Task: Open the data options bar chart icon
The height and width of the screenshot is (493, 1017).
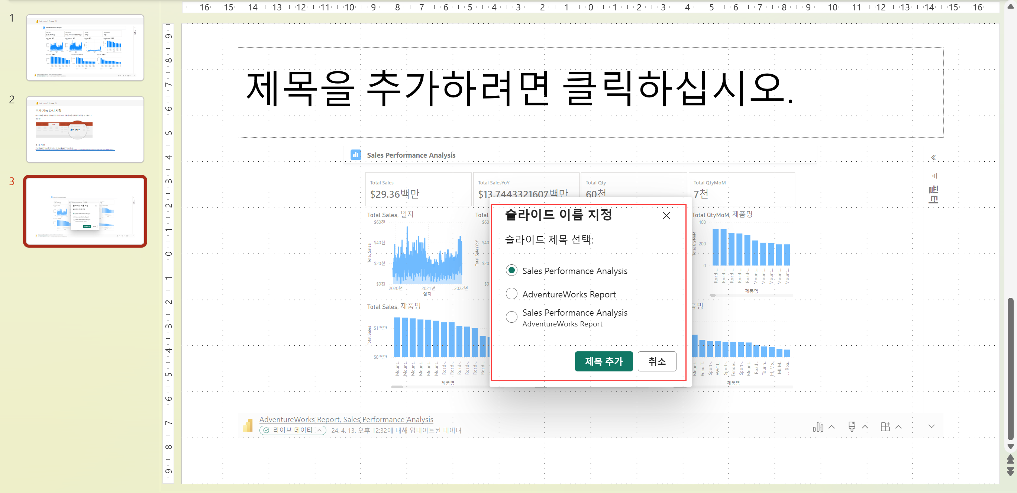Action: (x=818, y=427)
